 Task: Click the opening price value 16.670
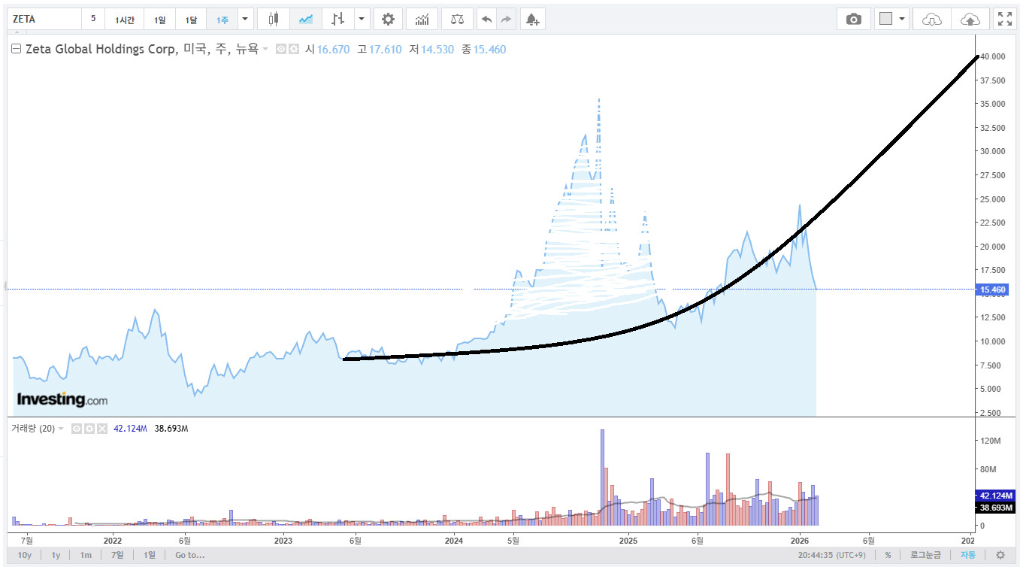coord(333,50)
